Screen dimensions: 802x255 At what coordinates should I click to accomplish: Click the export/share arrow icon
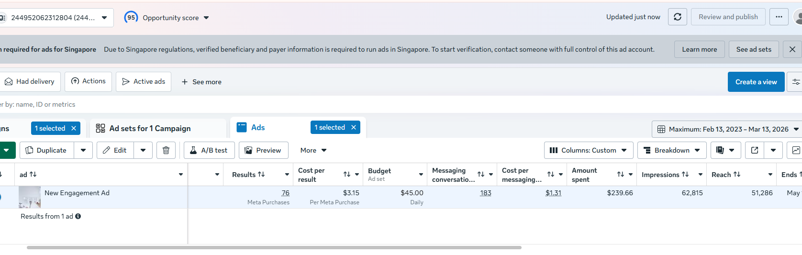tap(755, 150)
